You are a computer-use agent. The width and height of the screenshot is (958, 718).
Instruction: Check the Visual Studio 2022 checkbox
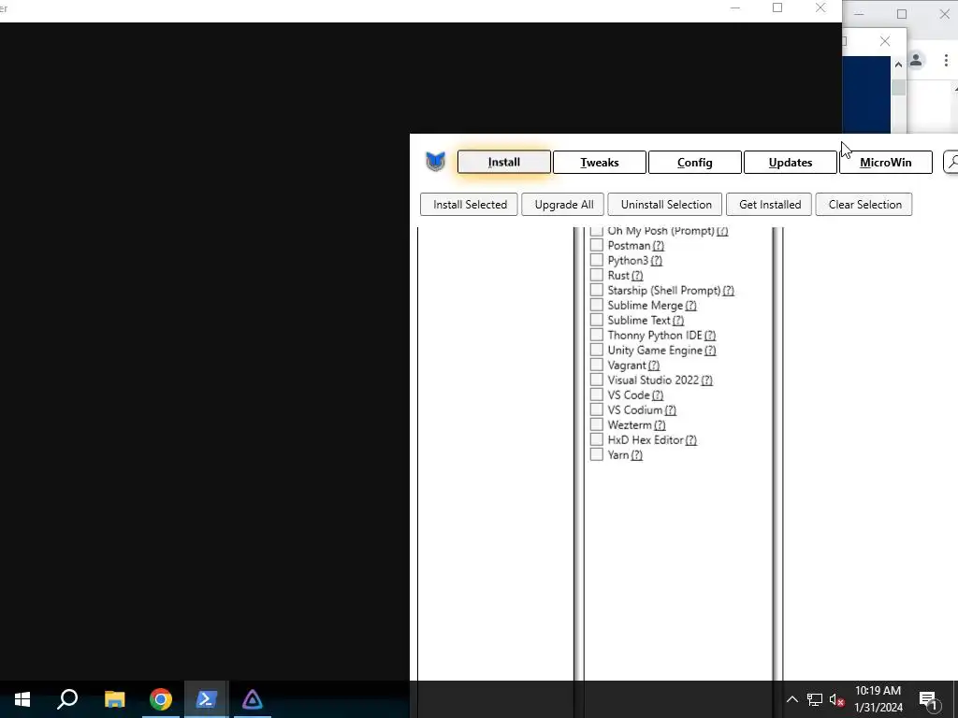coord(596,380)
